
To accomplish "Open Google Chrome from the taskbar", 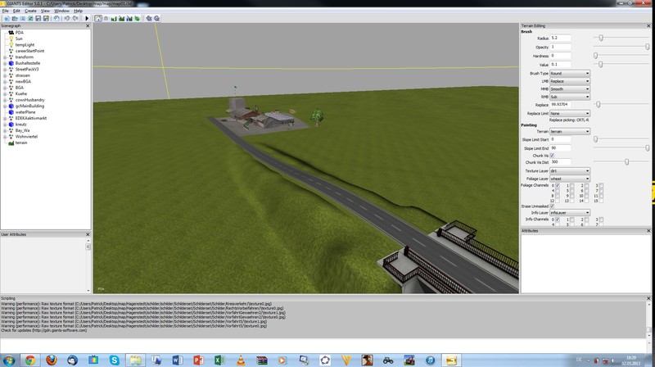I will [29, 360].
